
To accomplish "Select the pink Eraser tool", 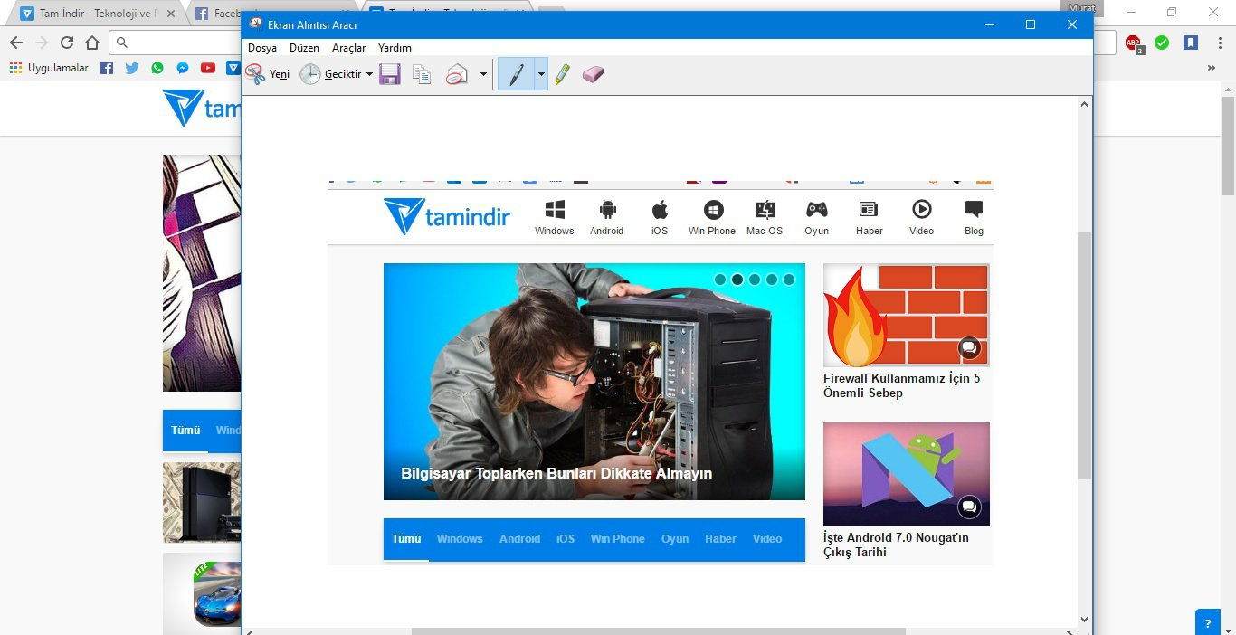I will click(593, 74).
